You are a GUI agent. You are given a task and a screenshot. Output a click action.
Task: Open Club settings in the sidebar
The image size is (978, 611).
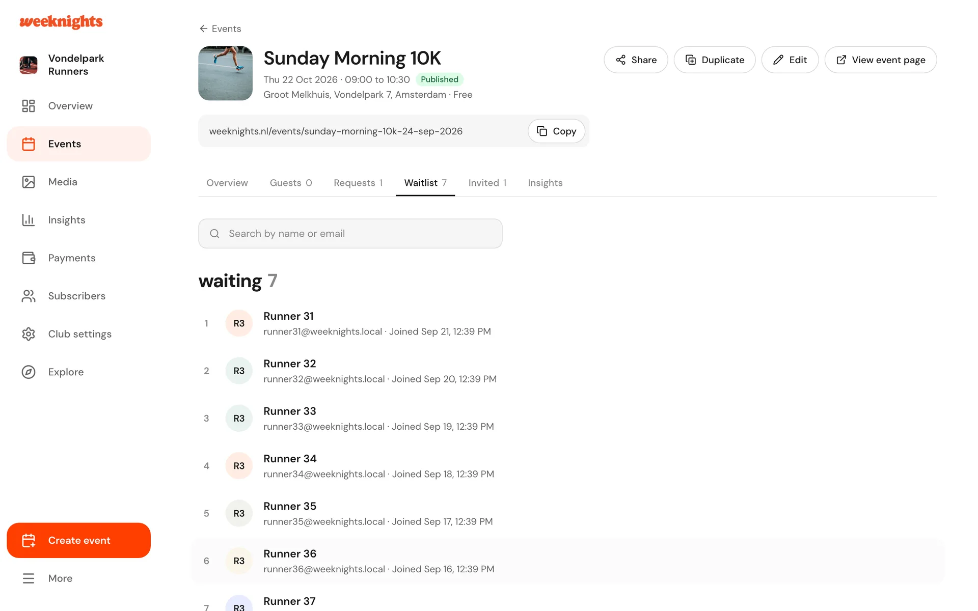point(78,334)
